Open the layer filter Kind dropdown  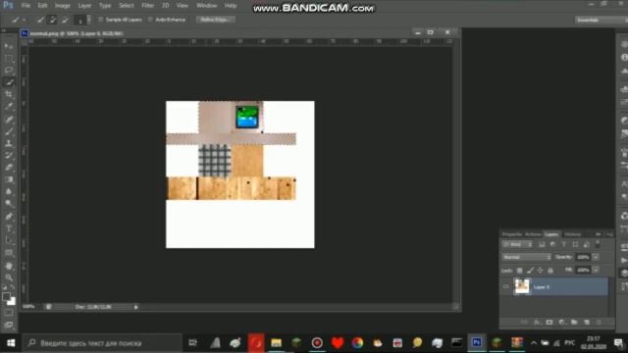[x=517, y=244]
